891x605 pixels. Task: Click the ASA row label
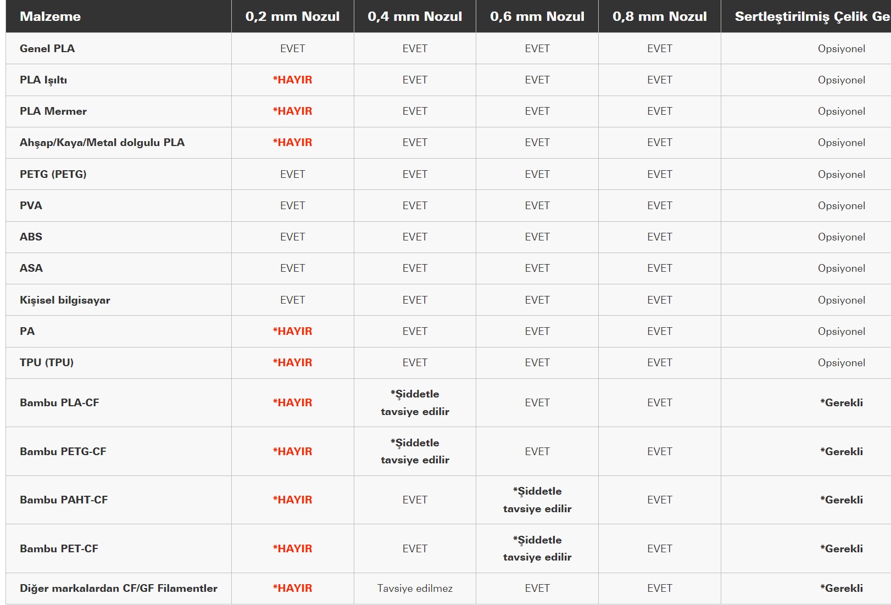click(31, 268)
